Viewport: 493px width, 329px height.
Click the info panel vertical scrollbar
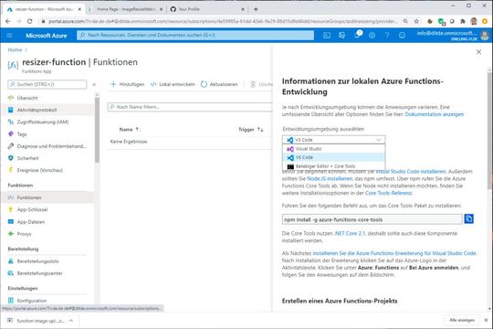pyautogui.click(x=489, y=131)
